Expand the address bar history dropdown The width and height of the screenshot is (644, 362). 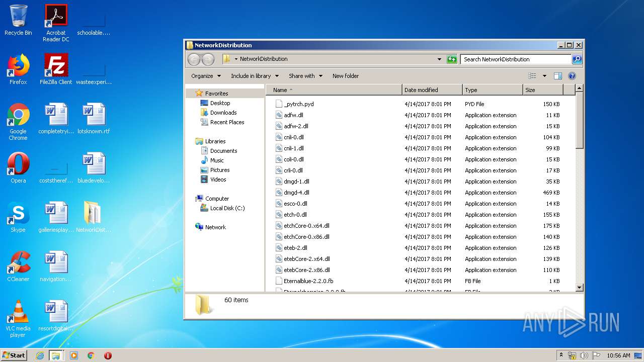click(439, 59)
